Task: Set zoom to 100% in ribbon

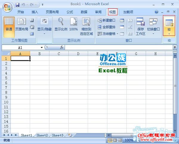Action: (73, 24)
